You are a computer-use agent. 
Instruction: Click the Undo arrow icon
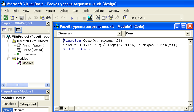57,18
